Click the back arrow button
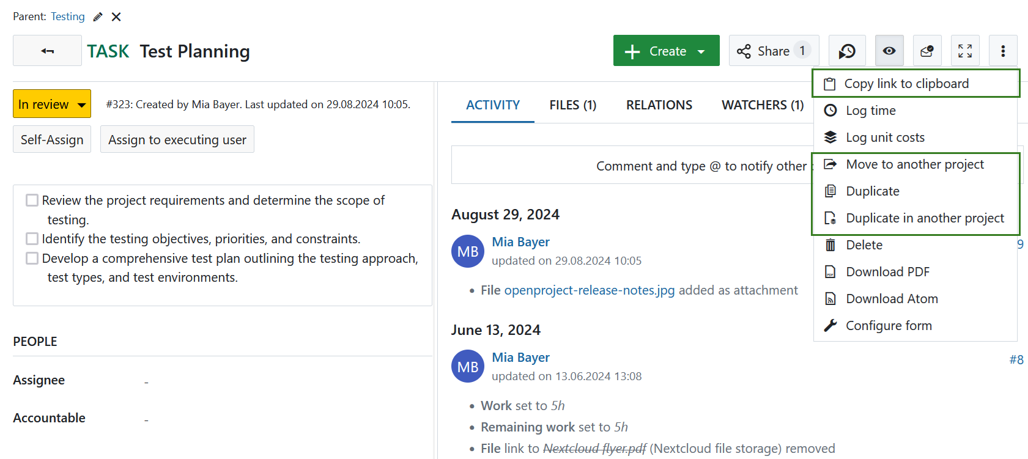Image resolution: width=1028 pixels, height=459 pixels. click(x=47, y=51)
